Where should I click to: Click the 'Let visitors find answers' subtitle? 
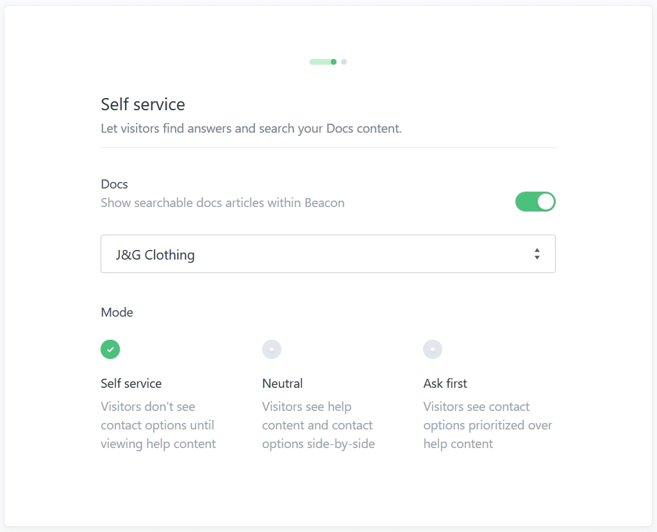pos(251,128)
